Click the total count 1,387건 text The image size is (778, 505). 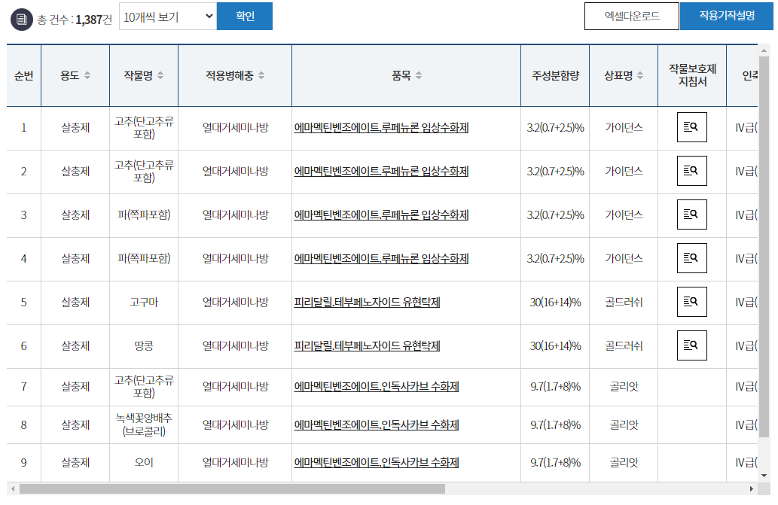(x=94, y=20)
